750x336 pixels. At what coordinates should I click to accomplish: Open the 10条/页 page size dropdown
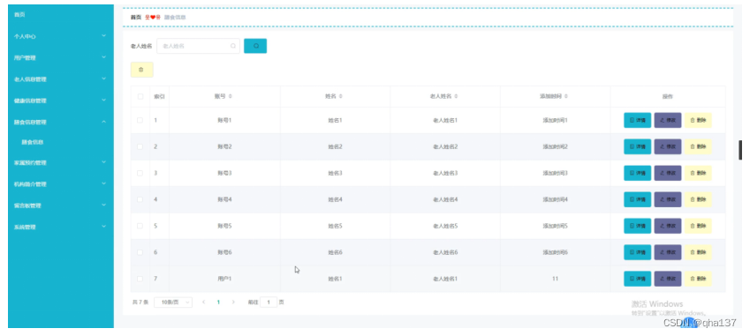(173, 302)
